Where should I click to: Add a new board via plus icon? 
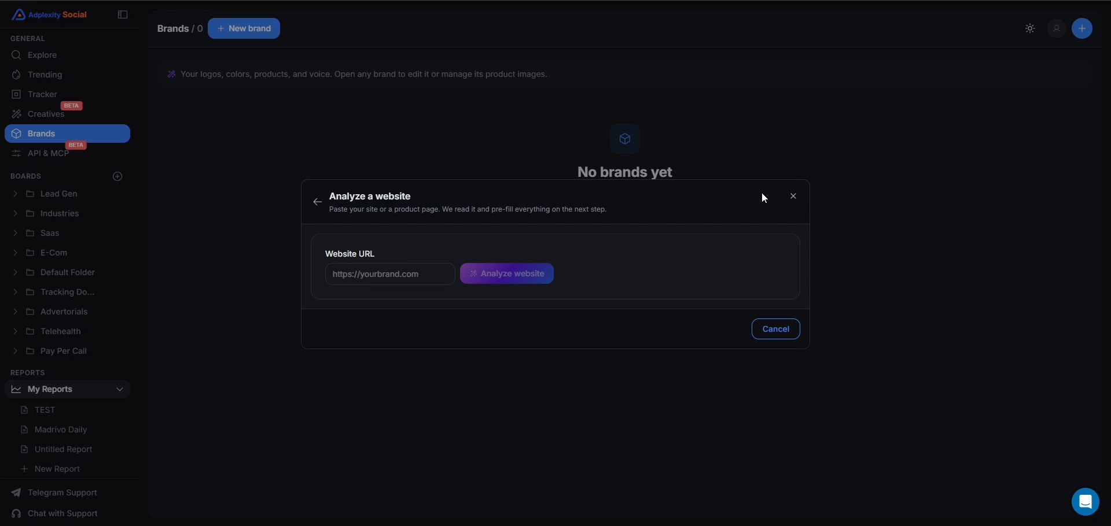(x=118, y=176)
